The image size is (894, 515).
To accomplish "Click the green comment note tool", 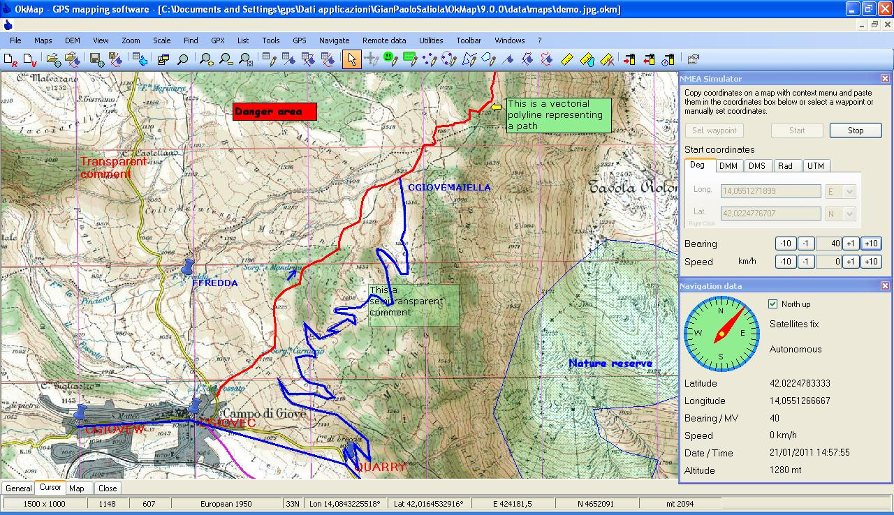I will tap(410, 60).
